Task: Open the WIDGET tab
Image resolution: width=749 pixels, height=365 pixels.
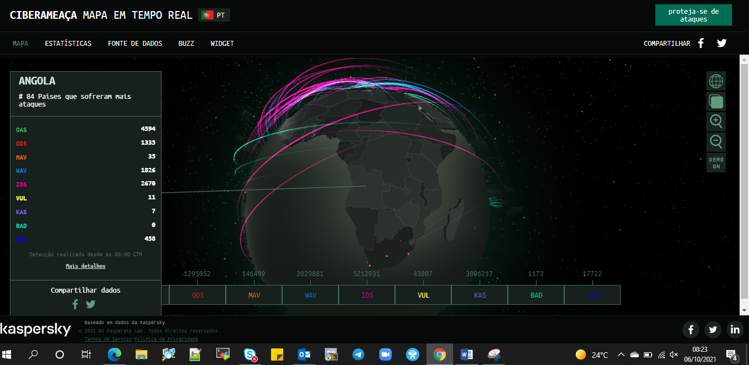Action: tap(222, 44)
